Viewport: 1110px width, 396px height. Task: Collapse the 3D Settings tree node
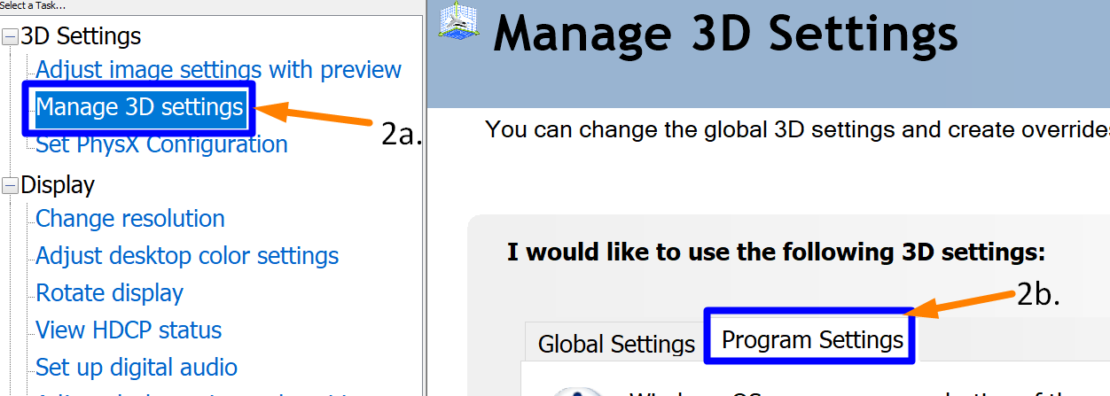tap(10, 36)
